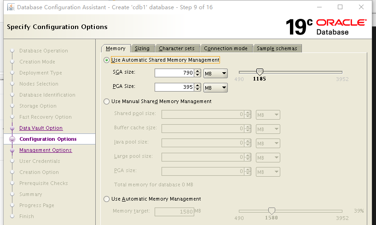This screenshot has width=376, height=225.
Task: Switch to Connection mode tab
Action: (x=226, y=48)
